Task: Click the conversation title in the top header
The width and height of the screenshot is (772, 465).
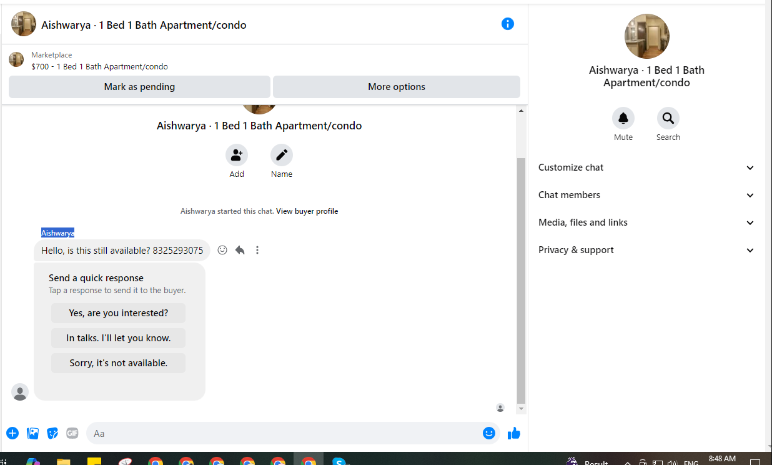Action: tap(144, 25)
